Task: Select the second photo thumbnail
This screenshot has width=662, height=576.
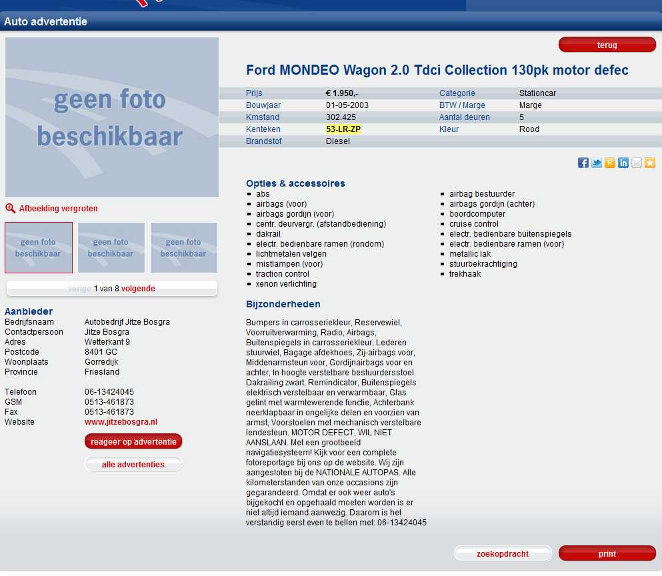Action: click(x=111, y=247)
